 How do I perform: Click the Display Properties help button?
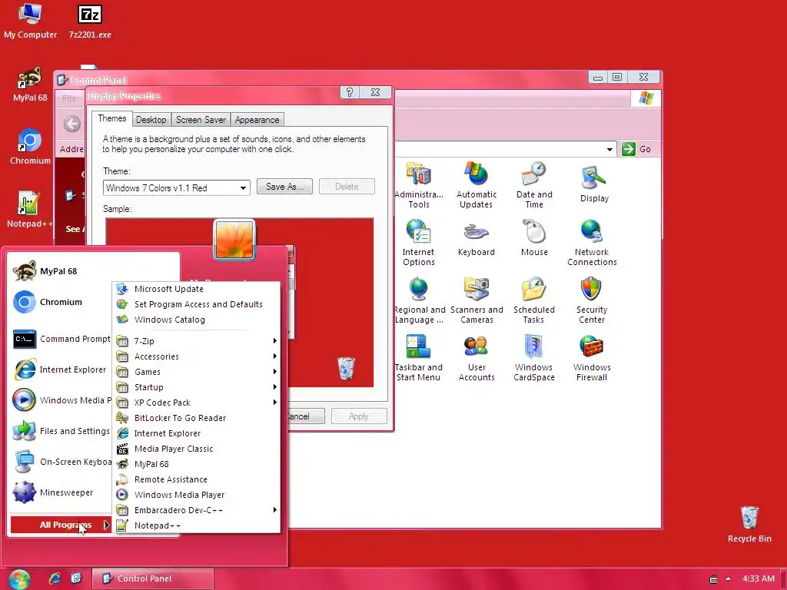350,92
